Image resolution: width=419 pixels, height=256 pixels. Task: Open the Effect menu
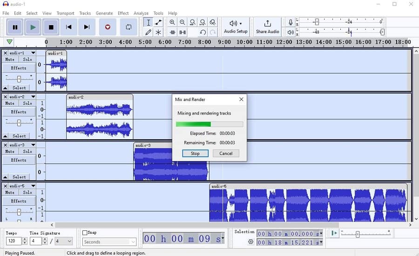pos(123,13)
